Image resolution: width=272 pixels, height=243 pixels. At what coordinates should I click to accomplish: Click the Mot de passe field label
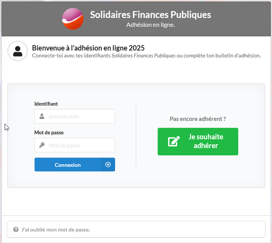[49, 132]
